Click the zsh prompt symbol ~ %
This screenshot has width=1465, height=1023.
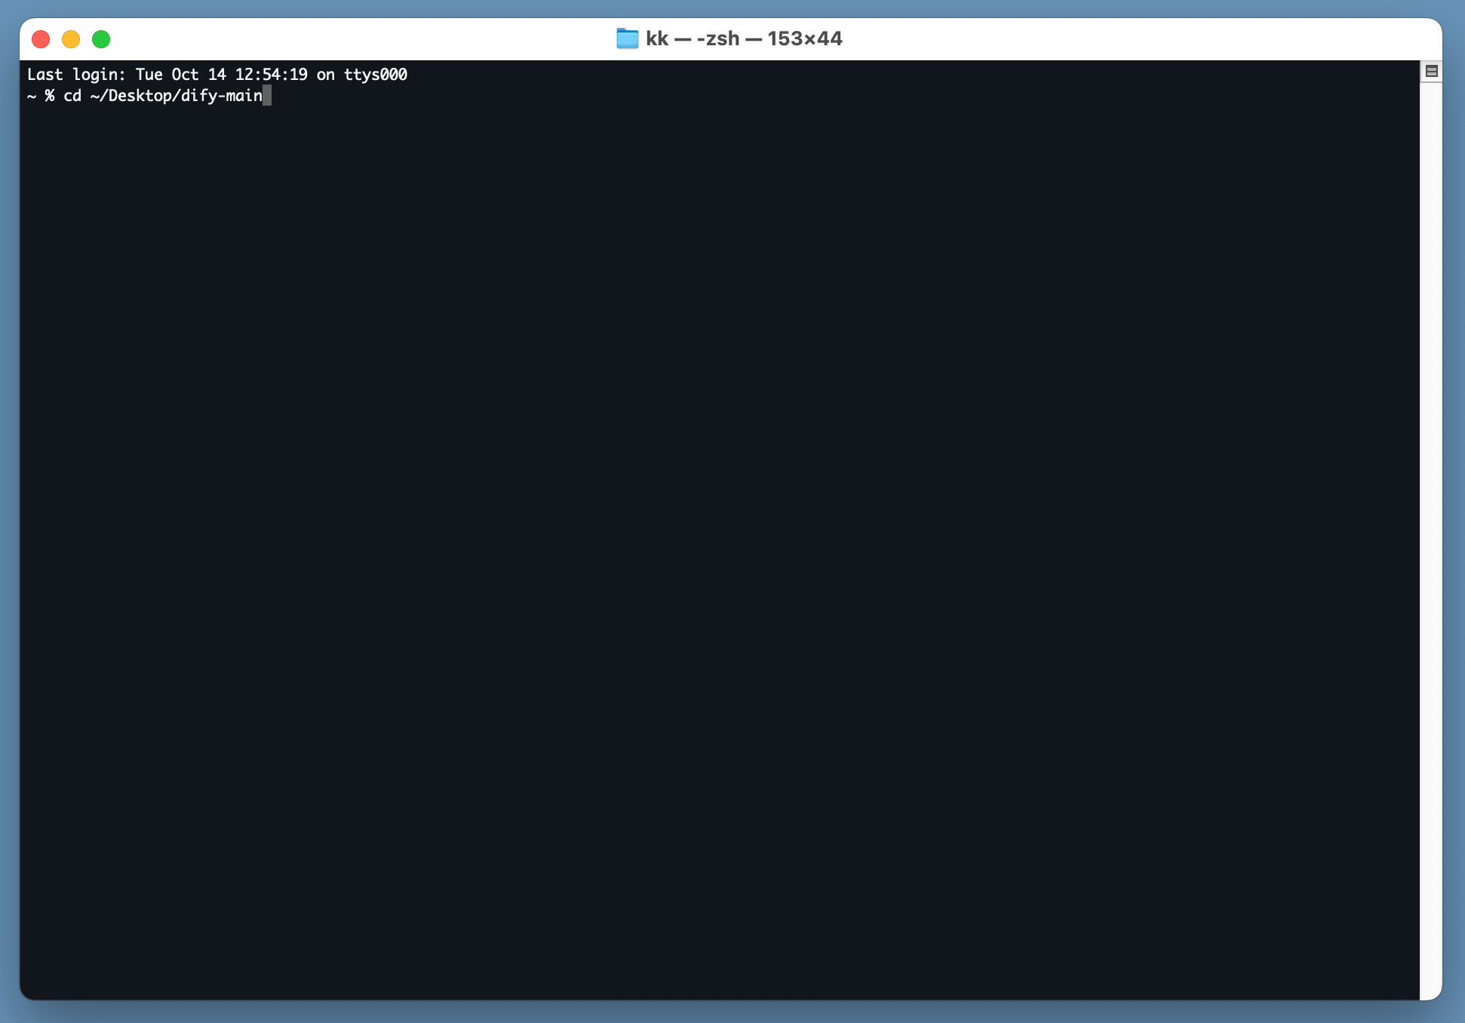39,96
